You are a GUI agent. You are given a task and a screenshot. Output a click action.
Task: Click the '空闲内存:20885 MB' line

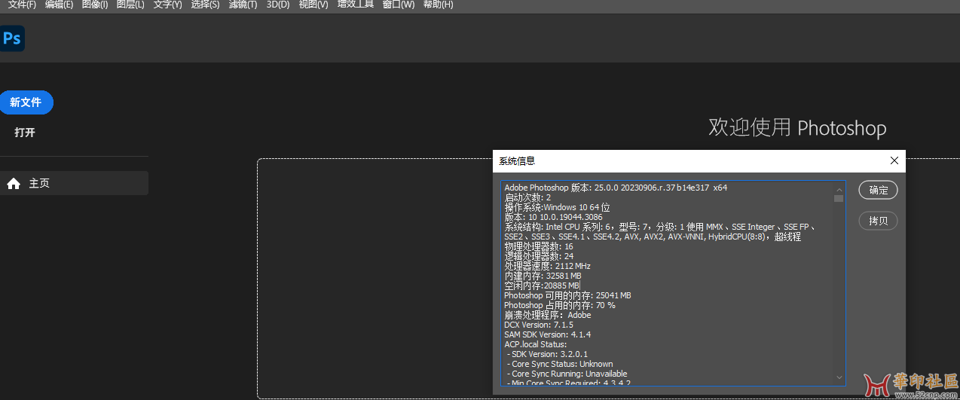542,285
